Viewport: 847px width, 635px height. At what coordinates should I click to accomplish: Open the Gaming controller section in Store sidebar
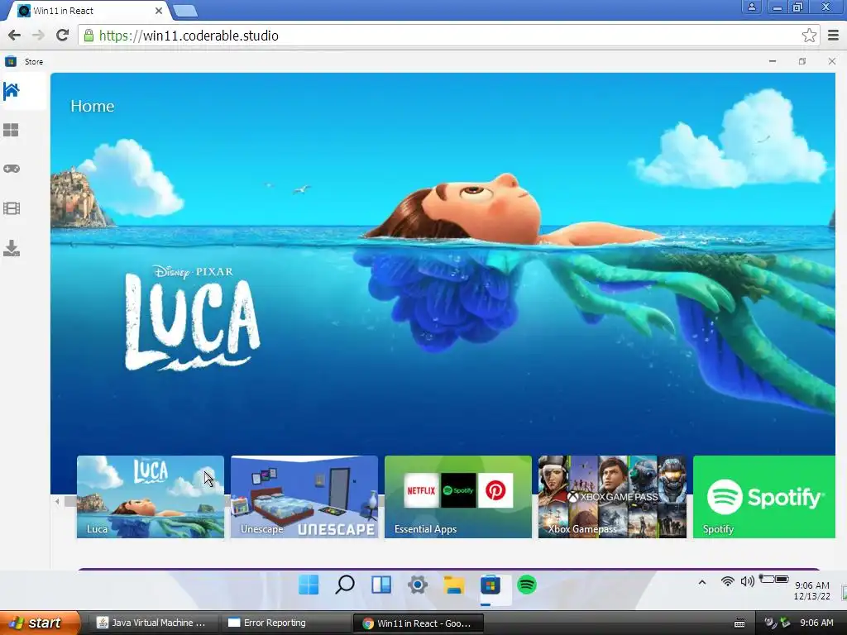pos(12,169)
